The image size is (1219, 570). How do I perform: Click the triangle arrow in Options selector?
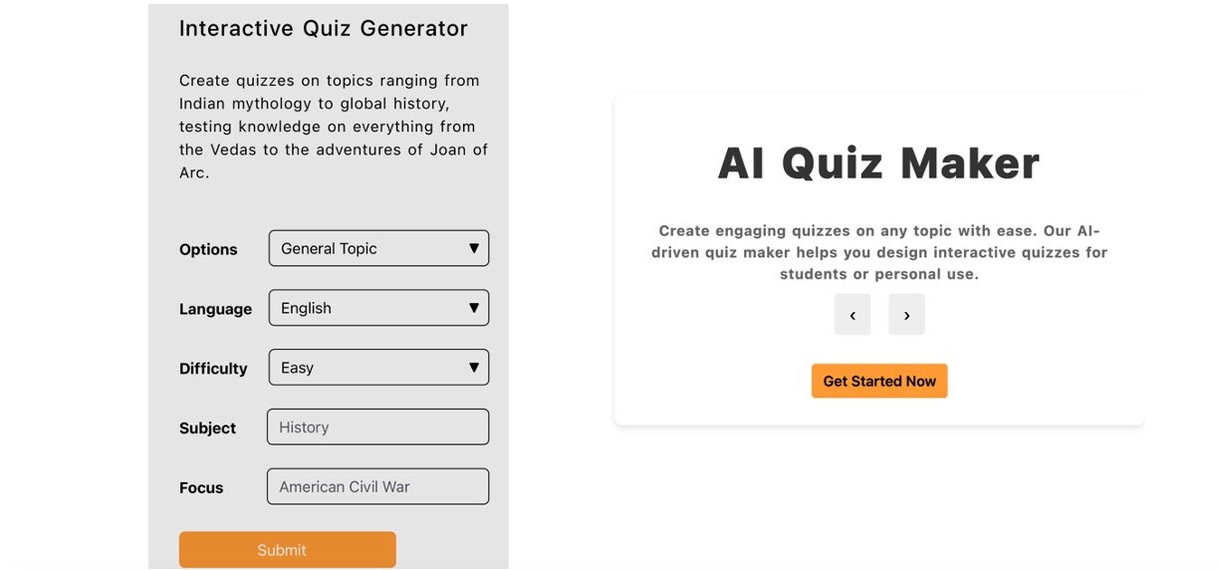click(474, 248)
